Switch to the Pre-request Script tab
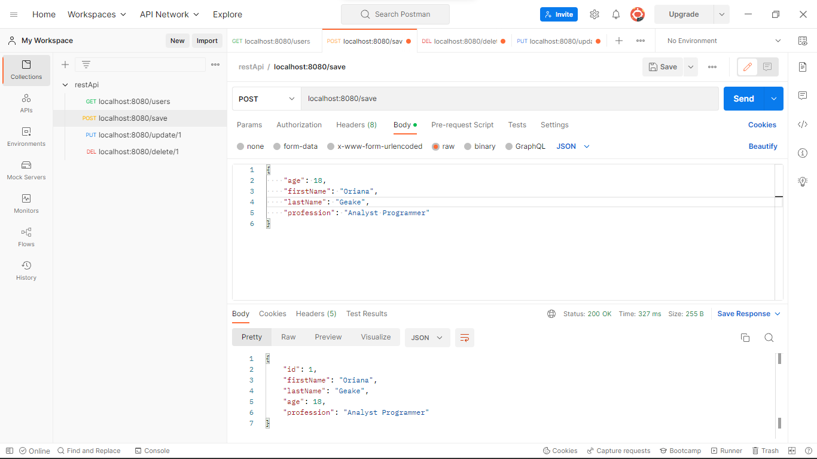817x459 pixels. (462, 125)
